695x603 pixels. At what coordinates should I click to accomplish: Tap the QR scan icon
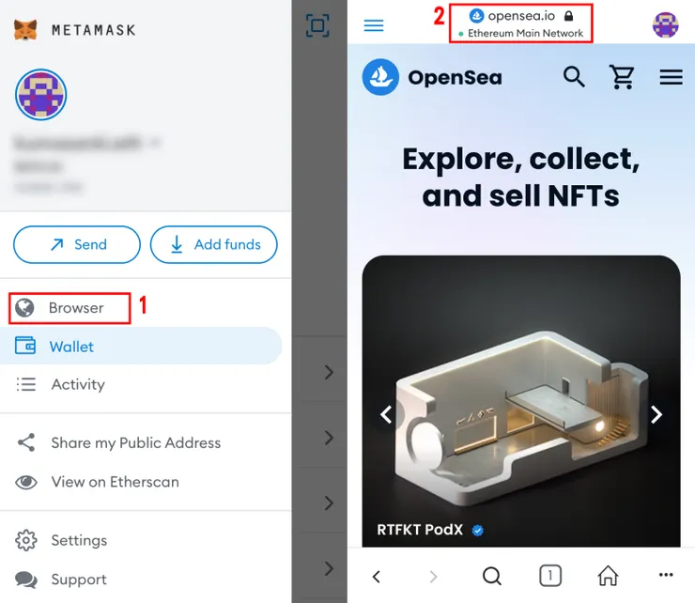tap(317, 25)
